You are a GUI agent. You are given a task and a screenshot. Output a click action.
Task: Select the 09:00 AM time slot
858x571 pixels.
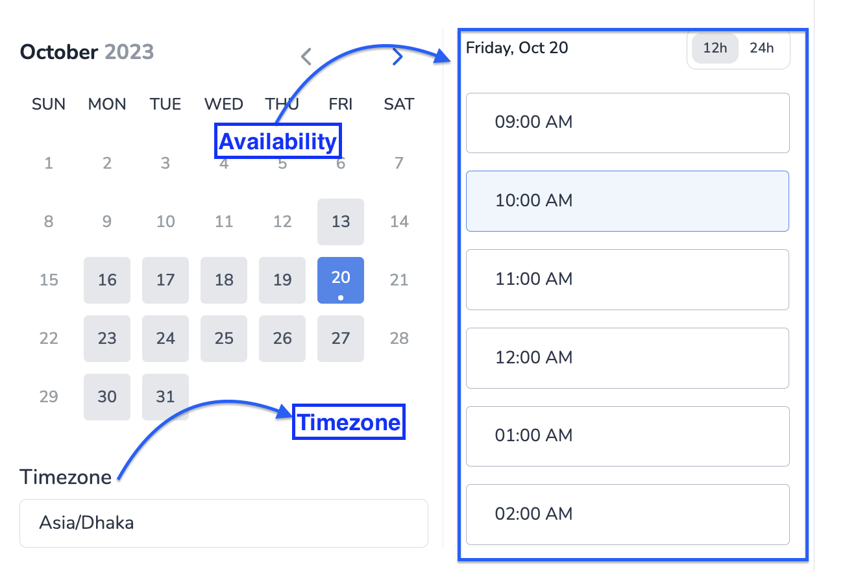(x=627, y=123)
